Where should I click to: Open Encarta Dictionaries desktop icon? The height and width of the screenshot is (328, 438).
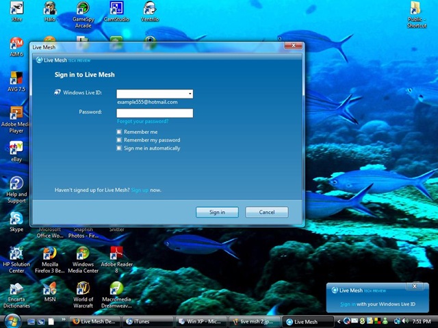tap(16, 295)
